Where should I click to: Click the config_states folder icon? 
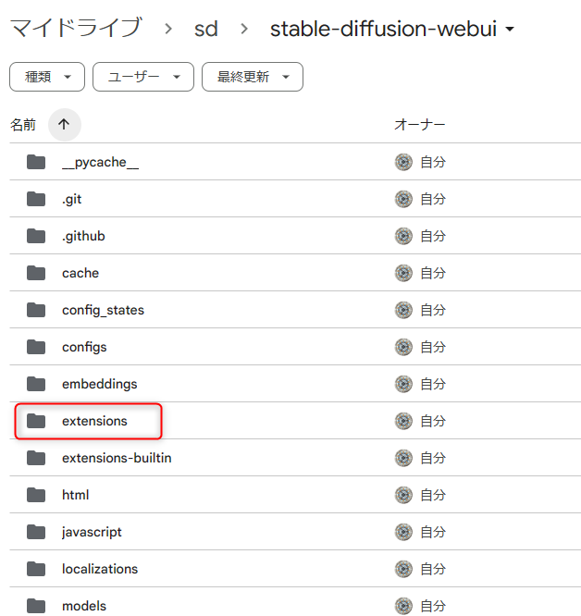point(36,310)
